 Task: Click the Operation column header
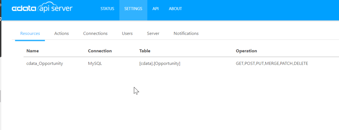pos(246,51)
